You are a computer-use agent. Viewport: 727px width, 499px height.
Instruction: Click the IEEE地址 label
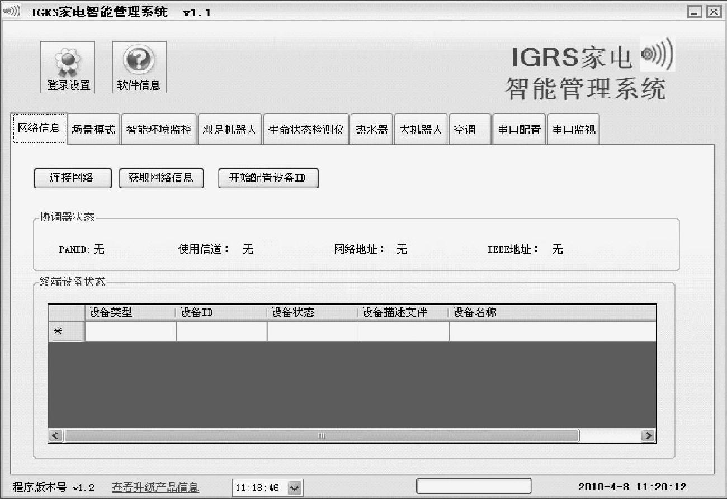[513, 250]
